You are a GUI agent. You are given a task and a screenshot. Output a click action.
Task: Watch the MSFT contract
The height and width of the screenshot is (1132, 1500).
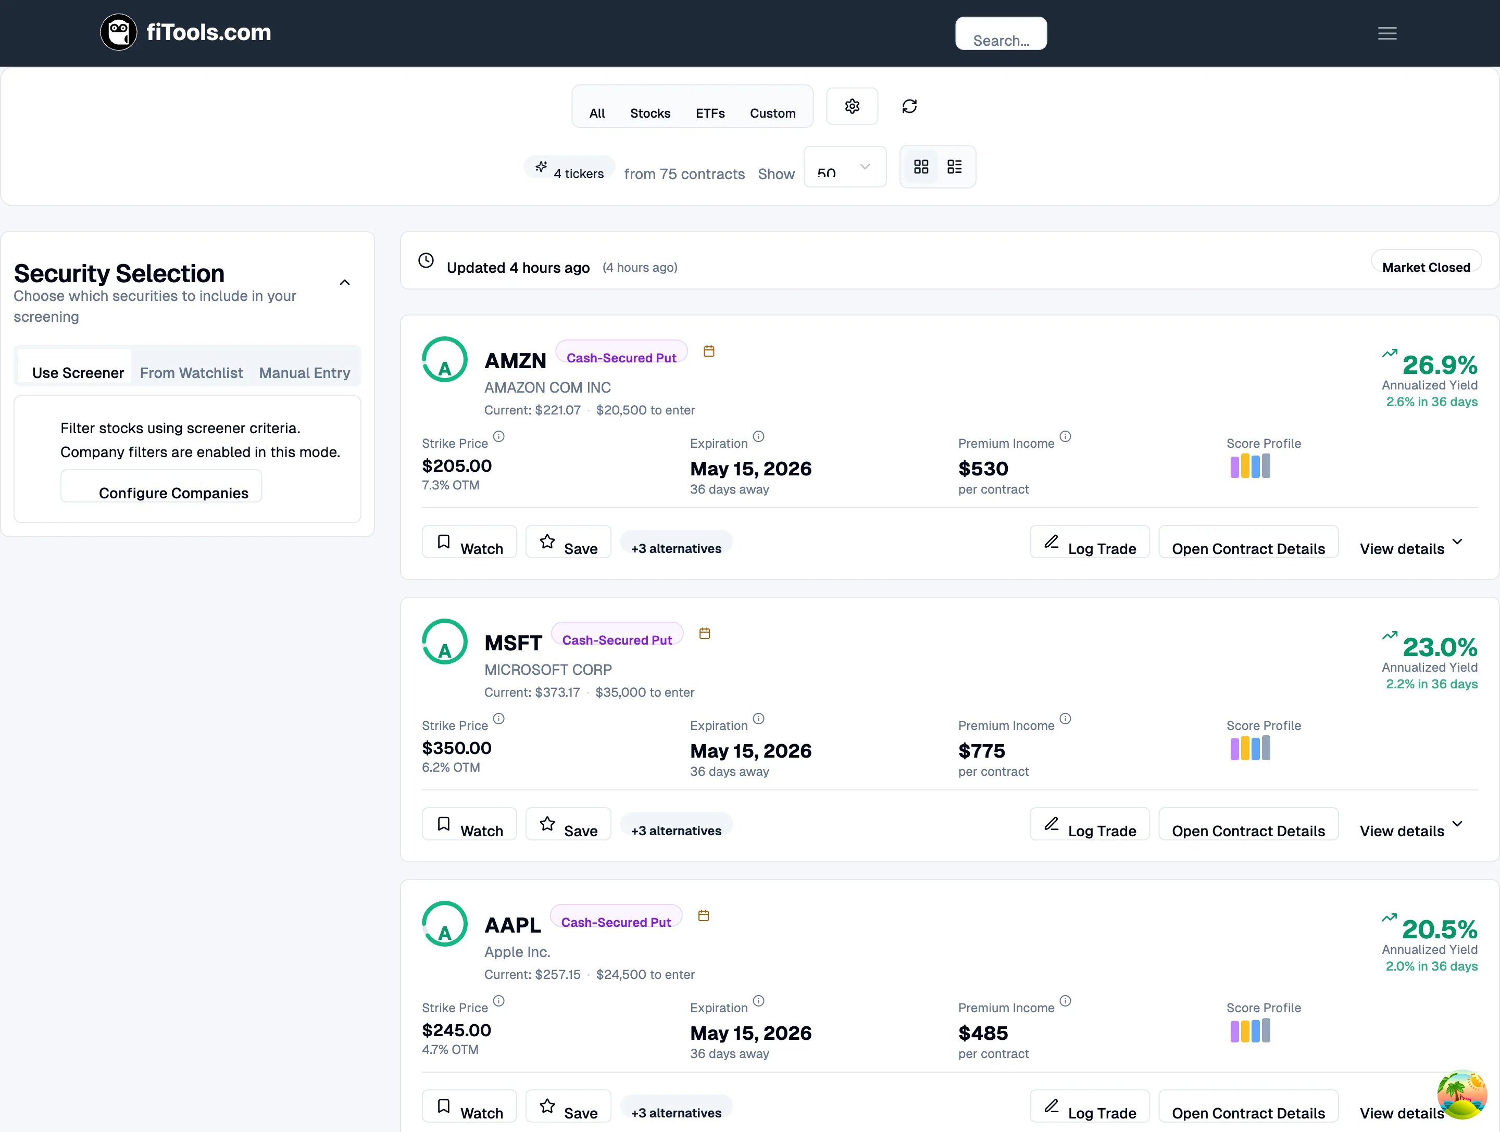pyautogui.click(x=469, y=824)
